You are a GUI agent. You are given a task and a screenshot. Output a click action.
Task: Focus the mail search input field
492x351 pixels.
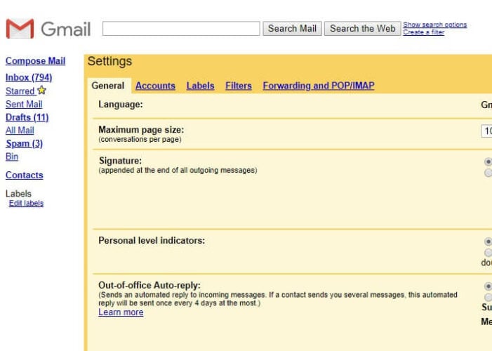click(x=181, y=29)
